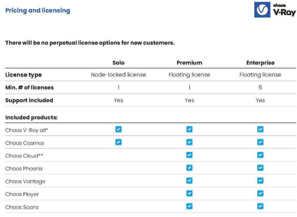Click the 'Chaos Scans' row label

(22, 207)
